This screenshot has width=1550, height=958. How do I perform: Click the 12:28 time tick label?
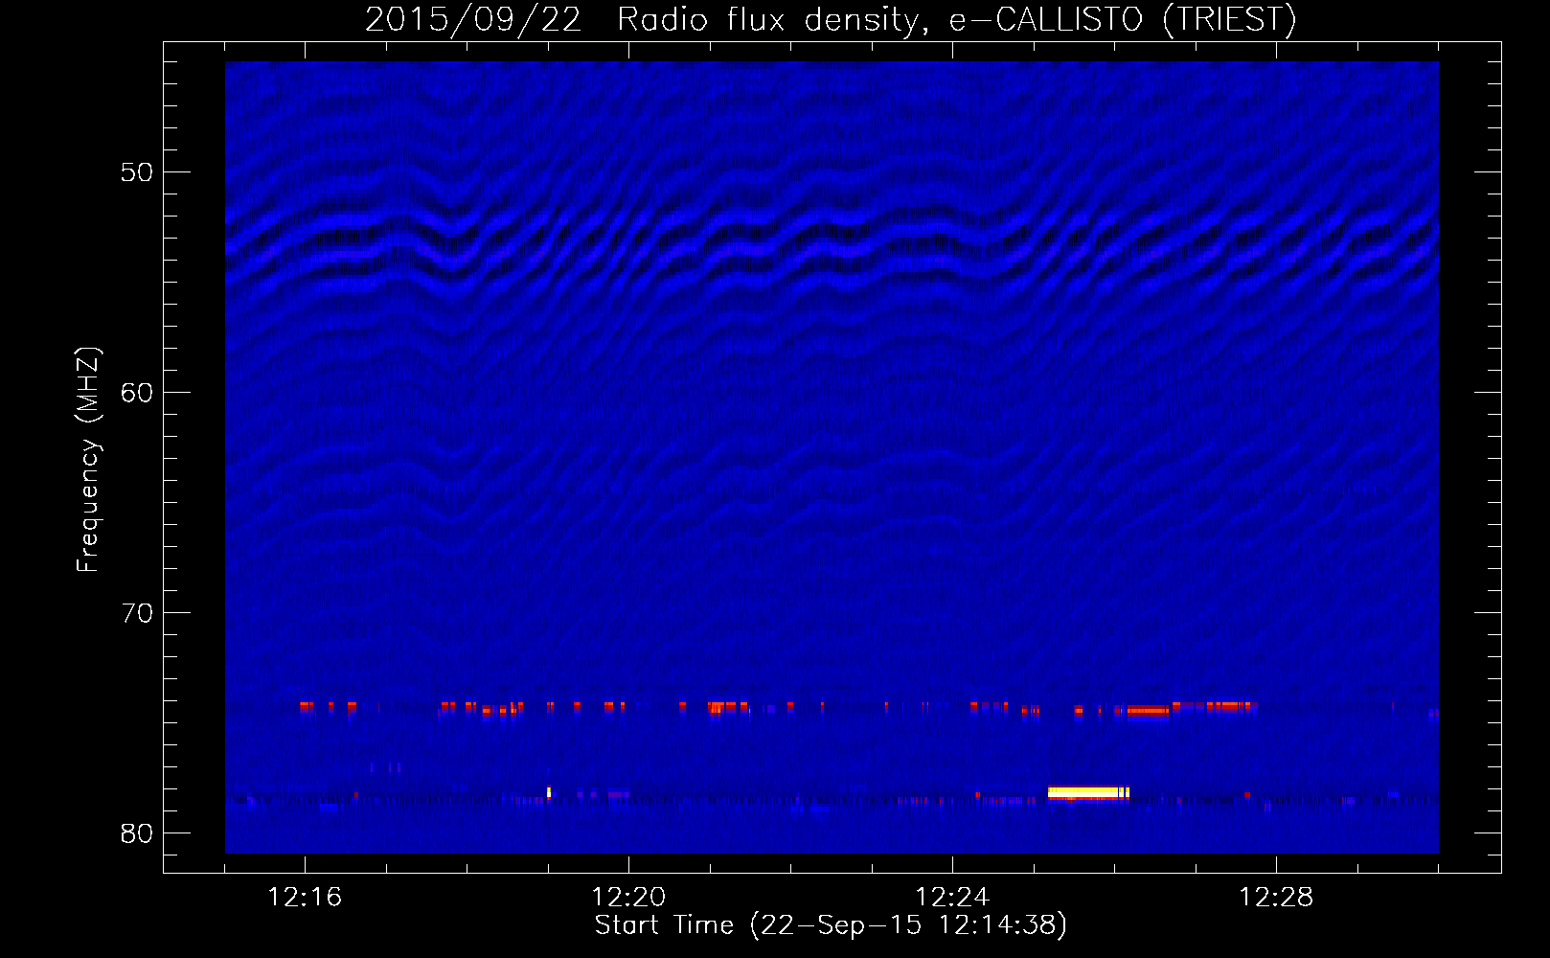1276,897
